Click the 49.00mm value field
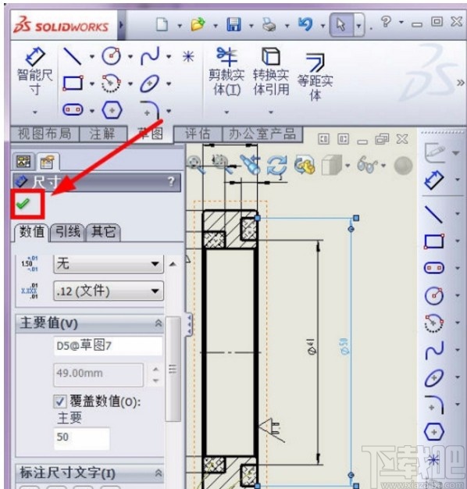 (98, 373)
